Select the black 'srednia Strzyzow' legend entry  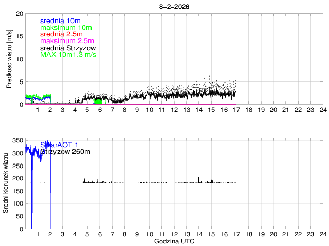pyautogui.click(x=68, y=48)
